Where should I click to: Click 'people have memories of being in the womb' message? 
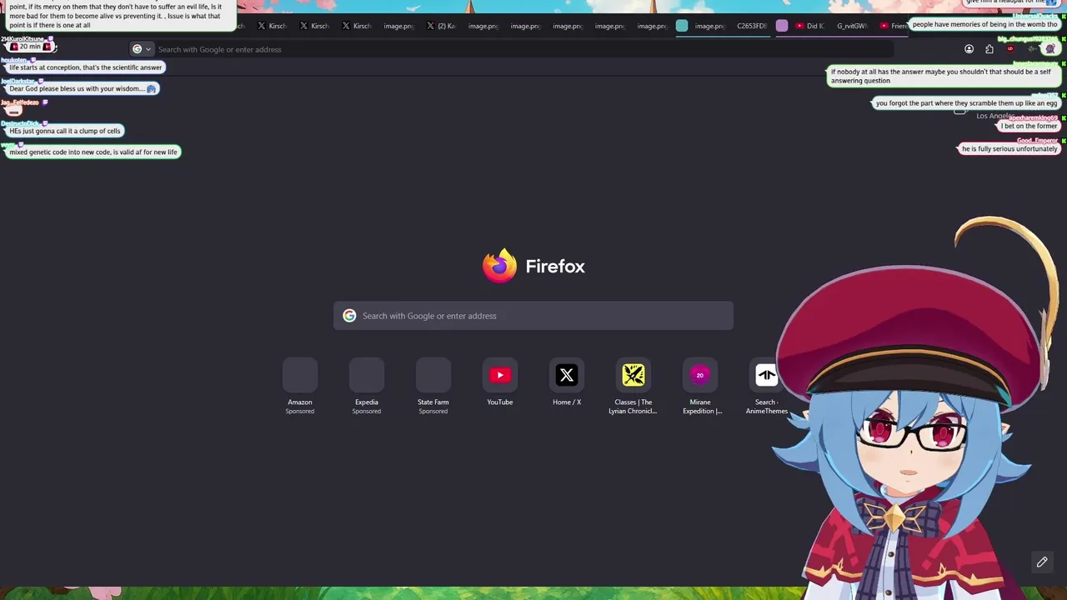(984, 24)
